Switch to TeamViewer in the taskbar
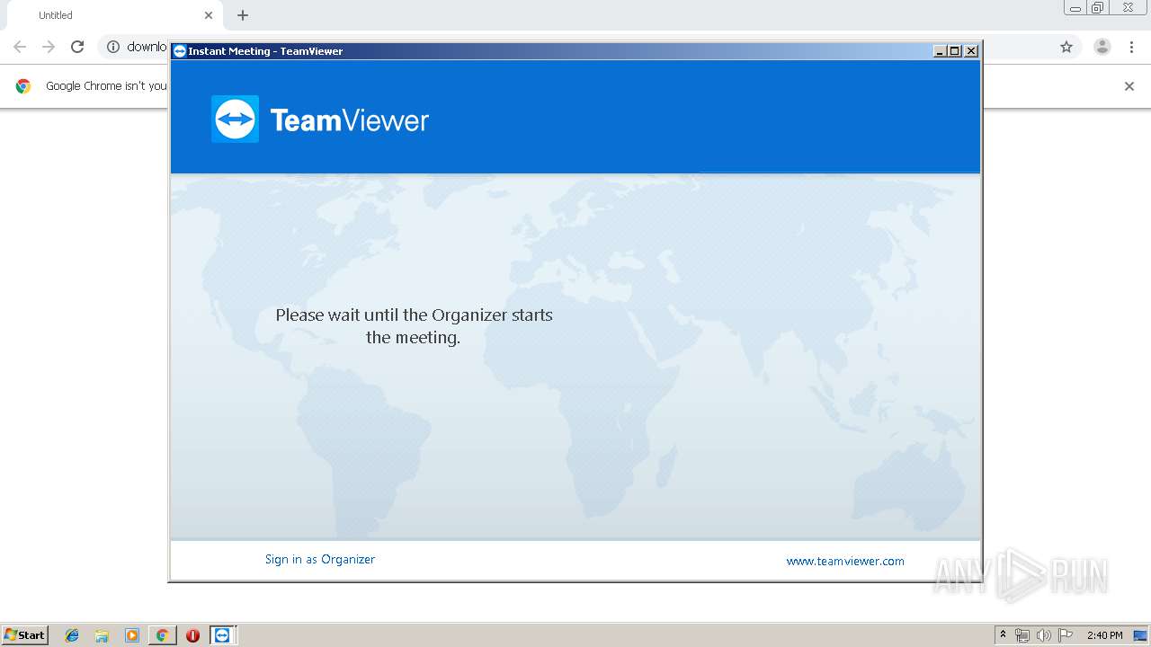 pos(222,635)
